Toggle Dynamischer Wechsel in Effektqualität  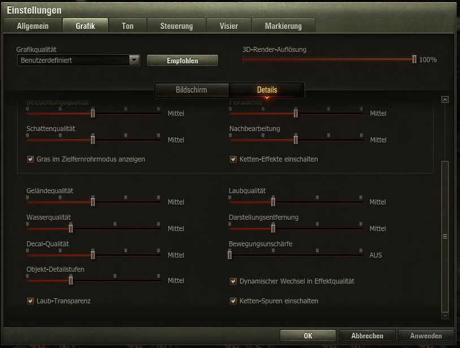[233, 281]
